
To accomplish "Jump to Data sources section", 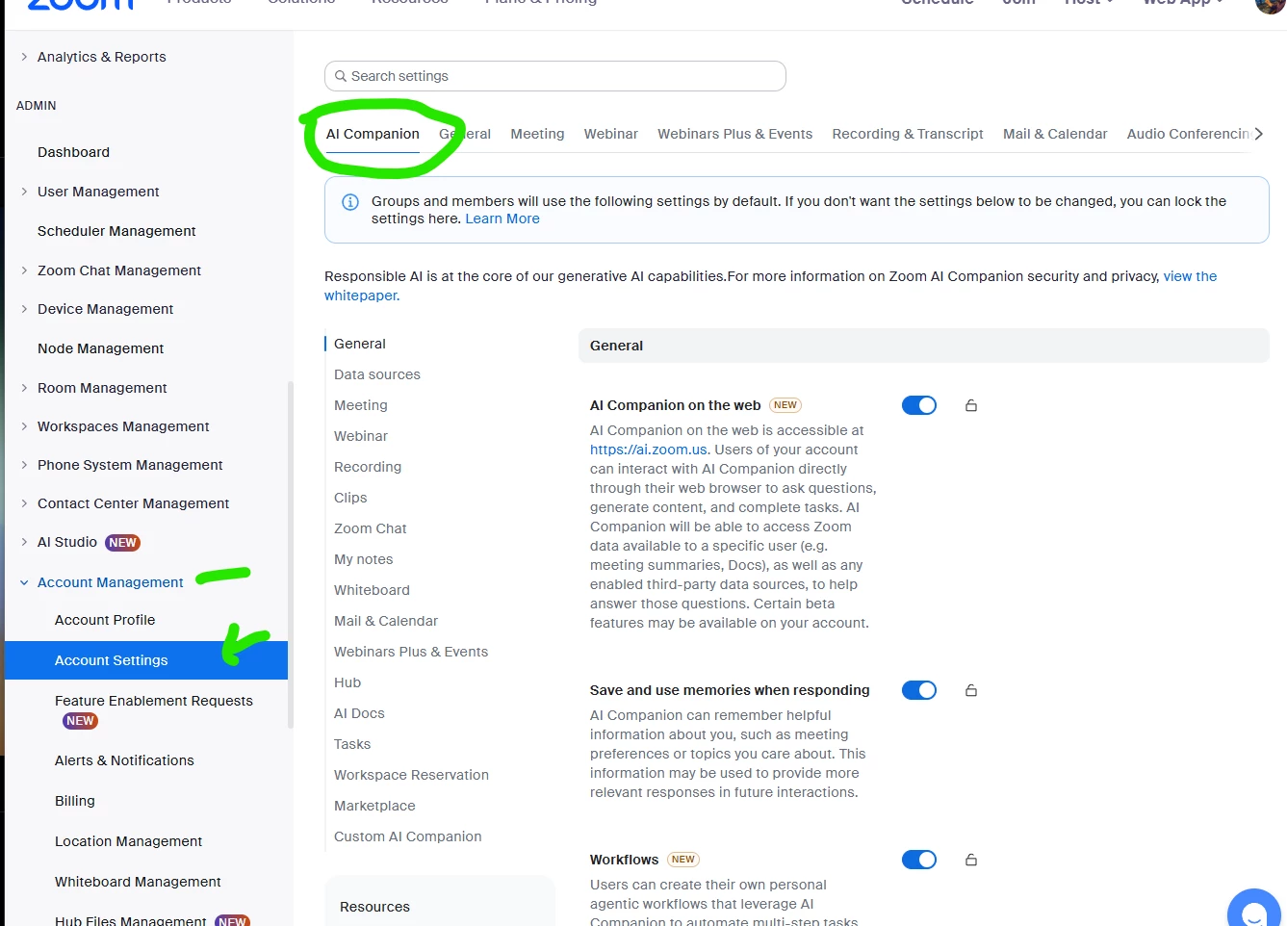I will [x=377, y=374].
